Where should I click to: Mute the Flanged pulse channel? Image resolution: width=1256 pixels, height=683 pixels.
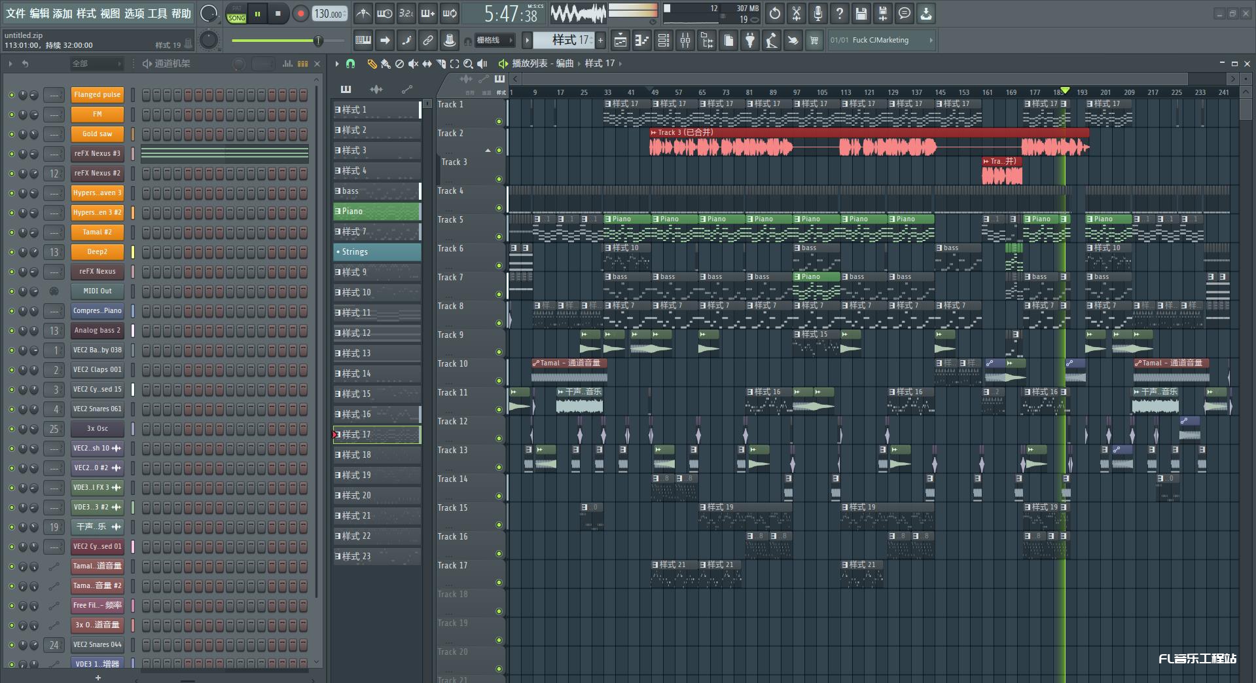point(11,95)
